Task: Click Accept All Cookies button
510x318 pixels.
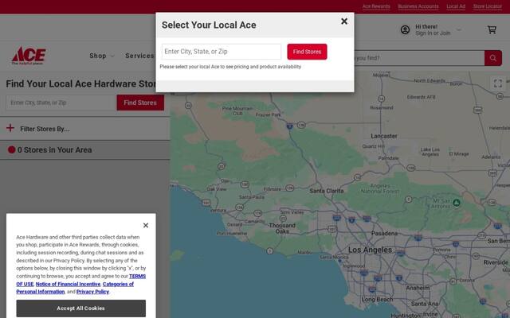Action: click(81, 308)
